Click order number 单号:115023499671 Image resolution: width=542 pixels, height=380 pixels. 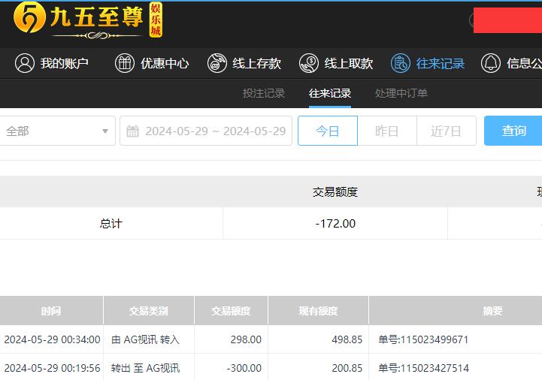pos(423,339)
